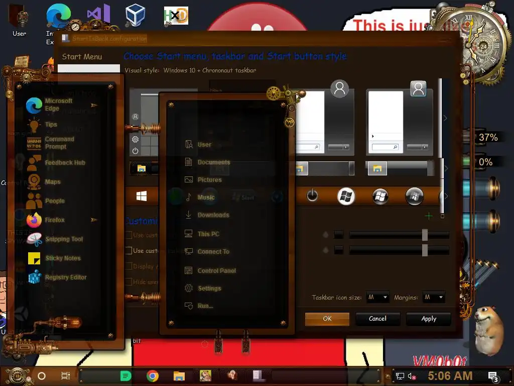Open the green notes app on taskbar
Screen dimensions: 514x386
[x=125, y=376]
